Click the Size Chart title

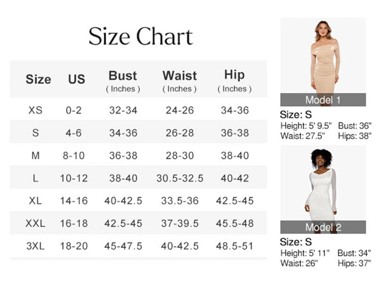coord(141,37)
